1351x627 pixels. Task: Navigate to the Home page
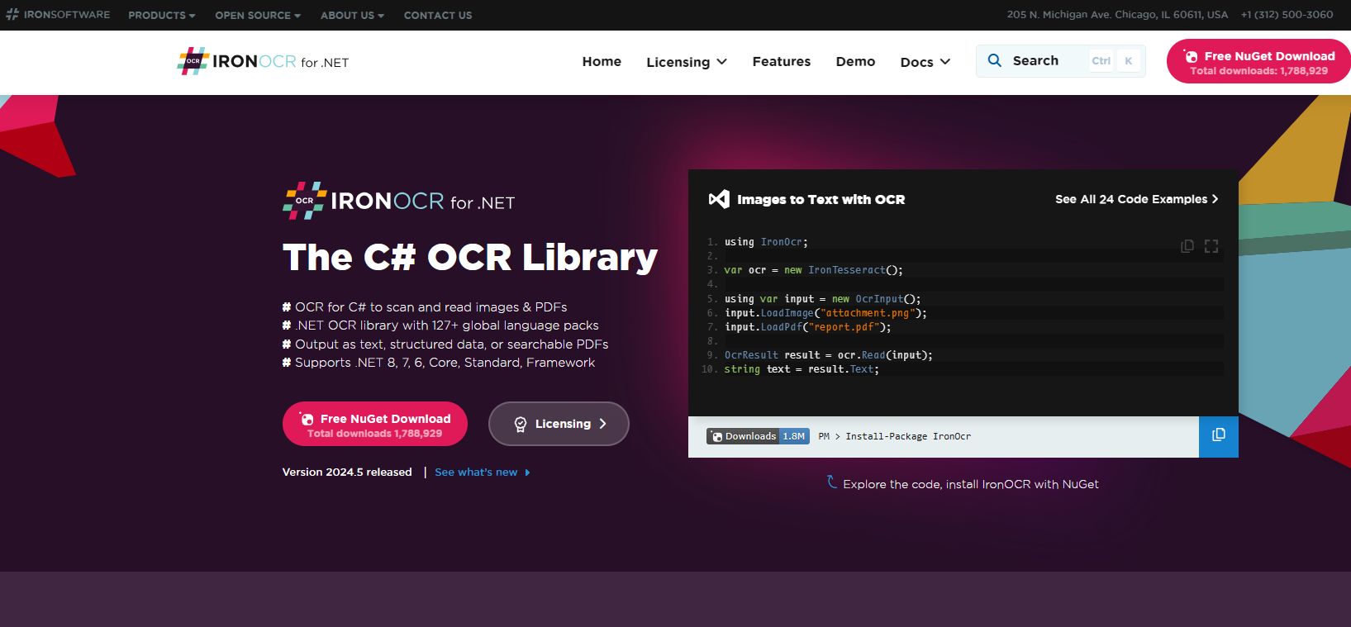click(602, 61)
